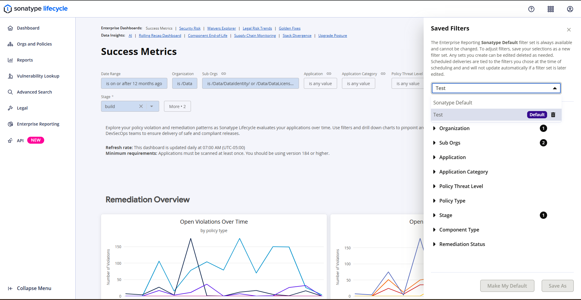
Task: Click the Sonatype Lifecycle logo
Action: [x=36, y=9]
